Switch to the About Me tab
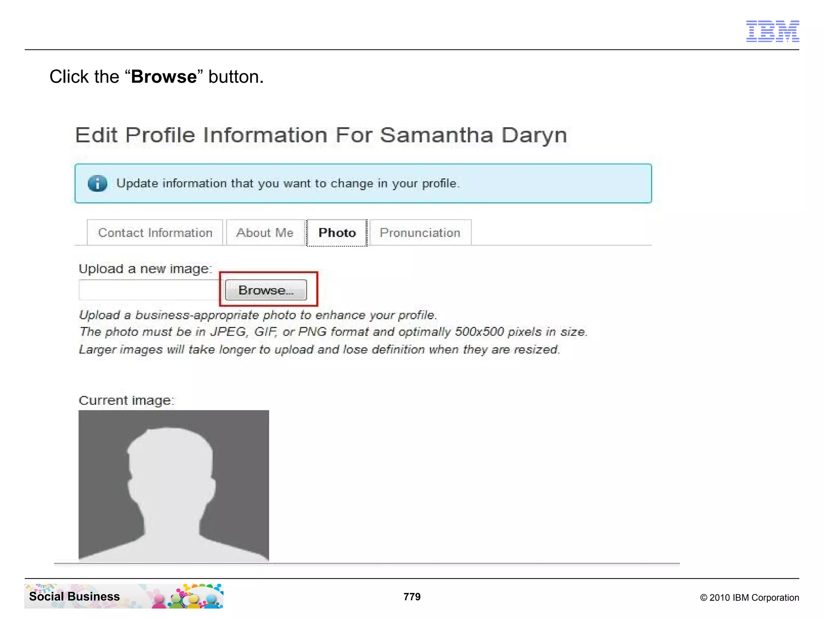 tap(265, 233)
